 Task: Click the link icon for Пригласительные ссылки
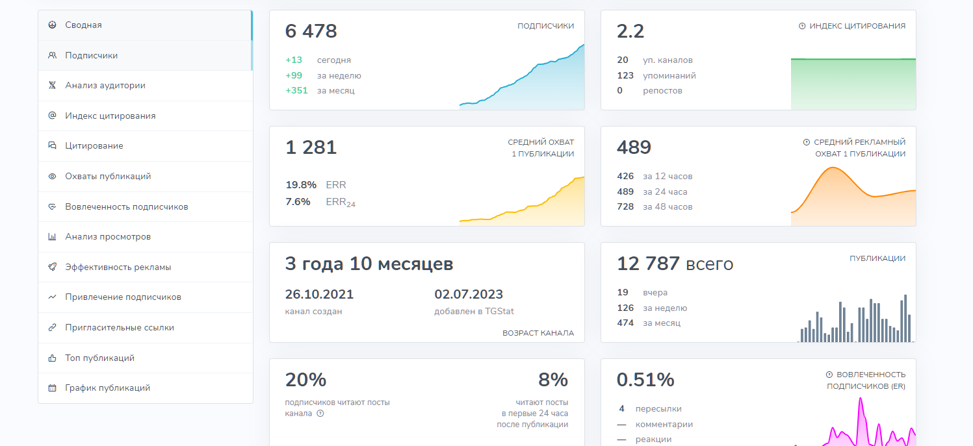click(x=52, y=327)
